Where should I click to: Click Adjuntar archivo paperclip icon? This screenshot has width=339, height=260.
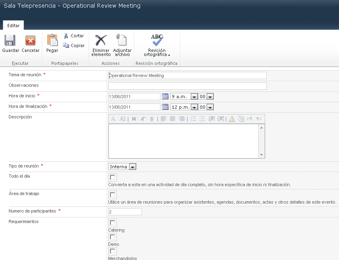pyautogui.click(x=121, y=40)
